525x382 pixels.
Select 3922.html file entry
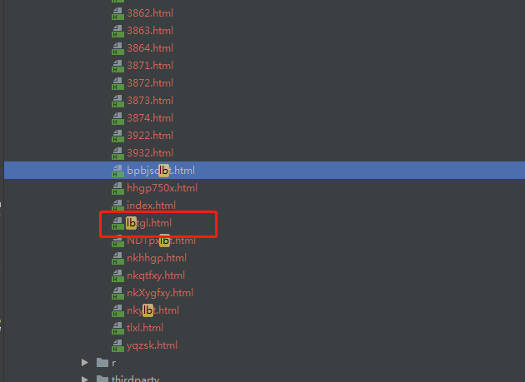pos(150,136)
